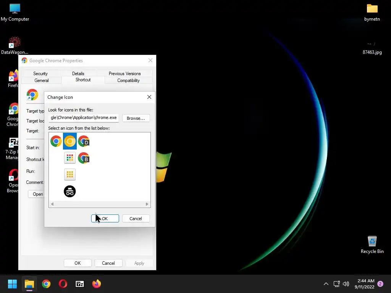The height and width of the screenshot is (293, 391).
Task: Choose the Chrome Beta icon marked B
Action: coord(84,158)
